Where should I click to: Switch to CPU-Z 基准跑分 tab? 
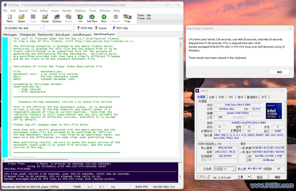tap(252, 97)
